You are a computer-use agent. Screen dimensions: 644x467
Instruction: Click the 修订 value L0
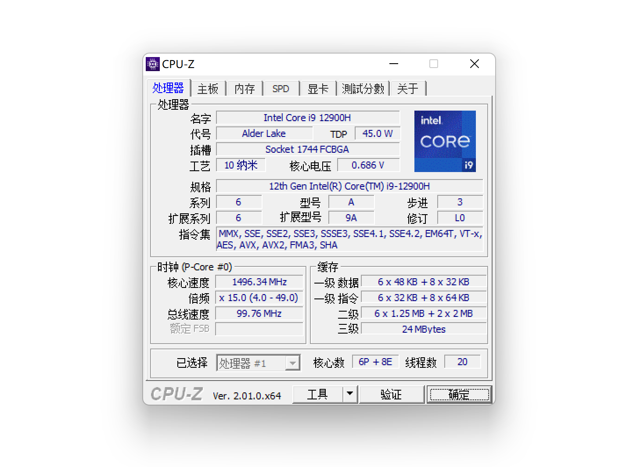pos(460,218)
